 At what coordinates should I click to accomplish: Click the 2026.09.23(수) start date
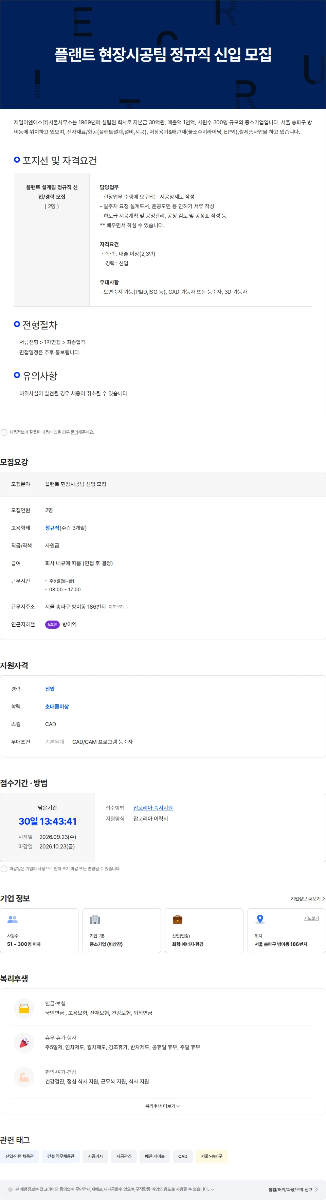tap(58, 837)
